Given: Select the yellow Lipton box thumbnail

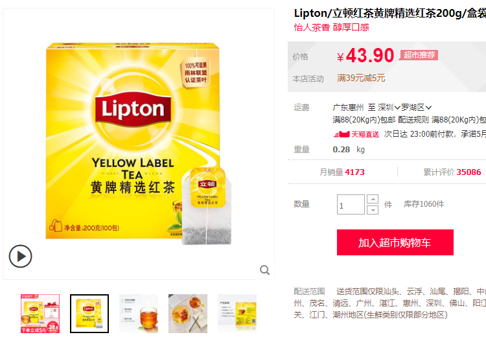Looking at the screenshot, I should click(89, 314).
